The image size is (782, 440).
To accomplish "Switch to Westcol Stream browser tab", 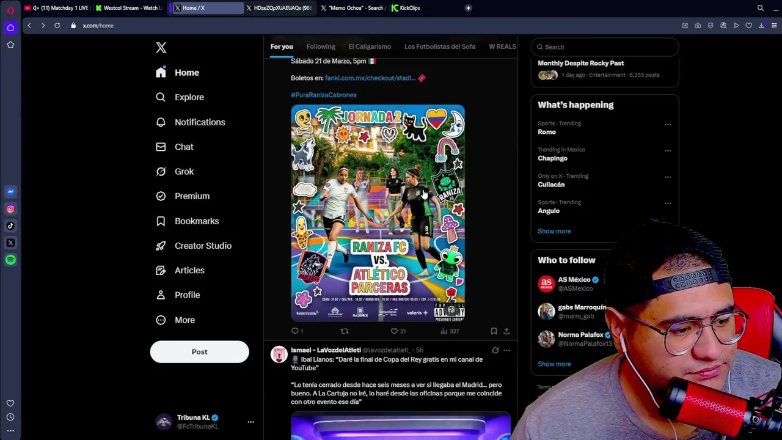I will coord(128,8).
